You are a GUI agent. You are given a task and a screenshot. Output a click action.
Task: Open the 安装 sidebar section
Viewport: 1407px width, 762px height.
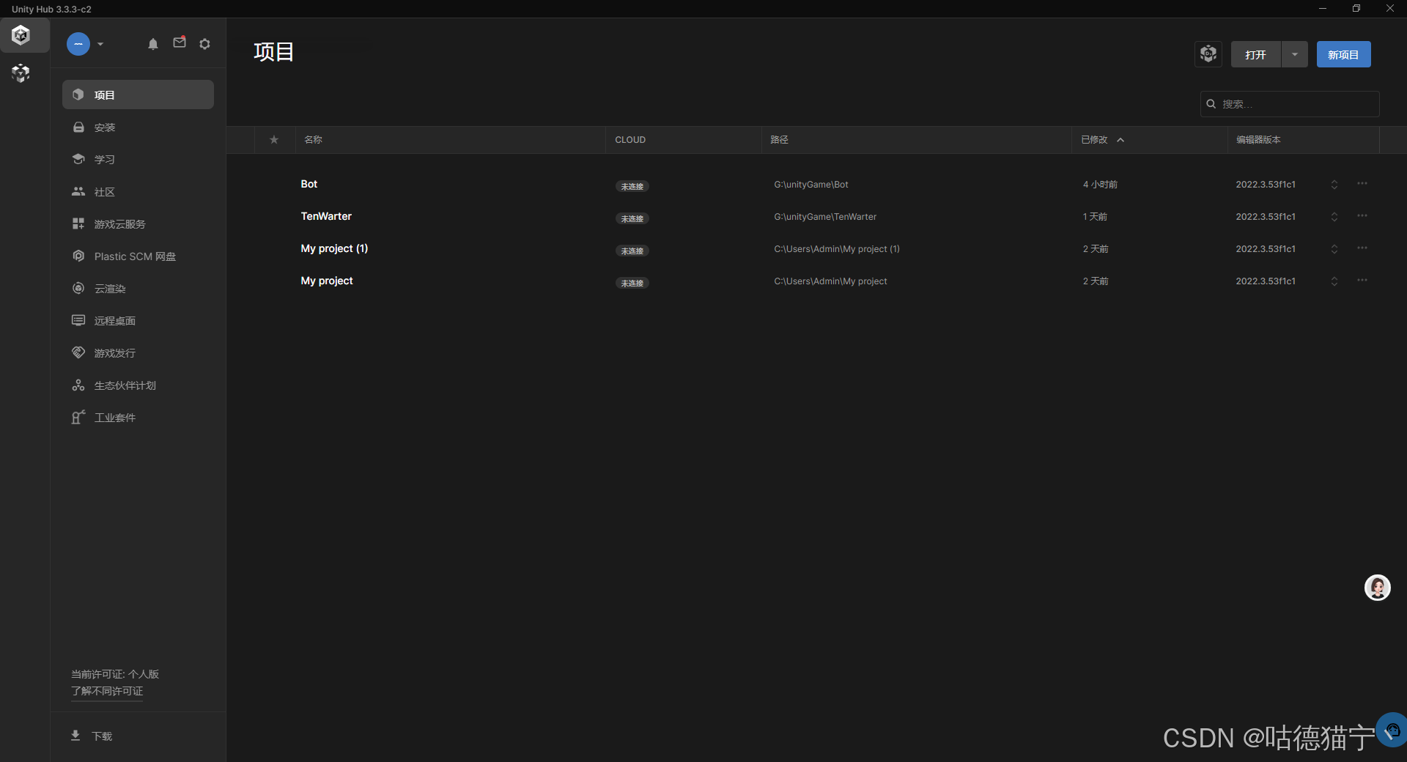pos(138,127)
